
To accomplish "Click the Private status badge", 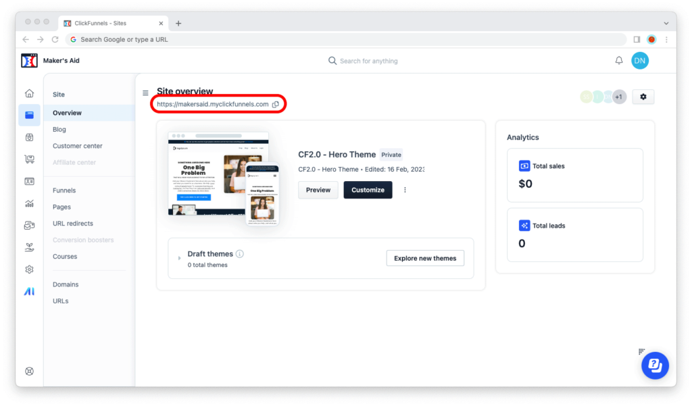I will click(391, 155).
